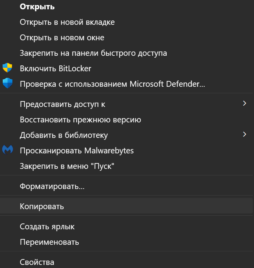Expand the Предоставить доступ к submenu arrow
This screenshot has height=268, width=254.
click(244, 103)
